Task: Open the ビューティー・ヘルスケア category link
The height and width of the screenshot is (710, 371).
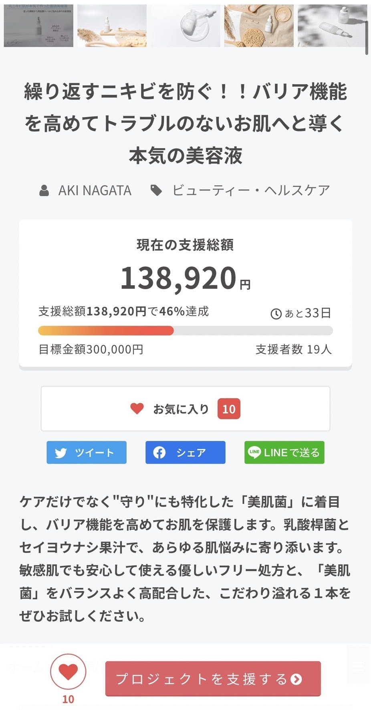Action: 251,191
